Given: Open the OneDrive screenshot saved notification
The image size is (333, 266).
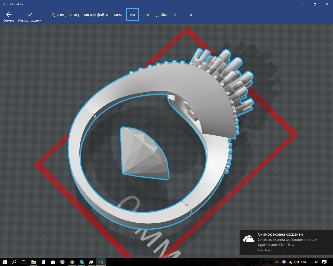Looking at the screenshot, I should 286,242.
